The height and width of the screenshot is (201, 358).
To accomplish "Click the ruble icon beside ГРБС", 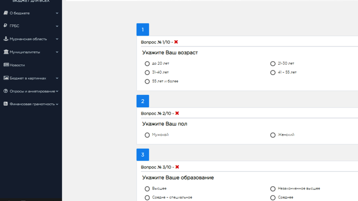I will pyautogui.click(x=6, y=26).
